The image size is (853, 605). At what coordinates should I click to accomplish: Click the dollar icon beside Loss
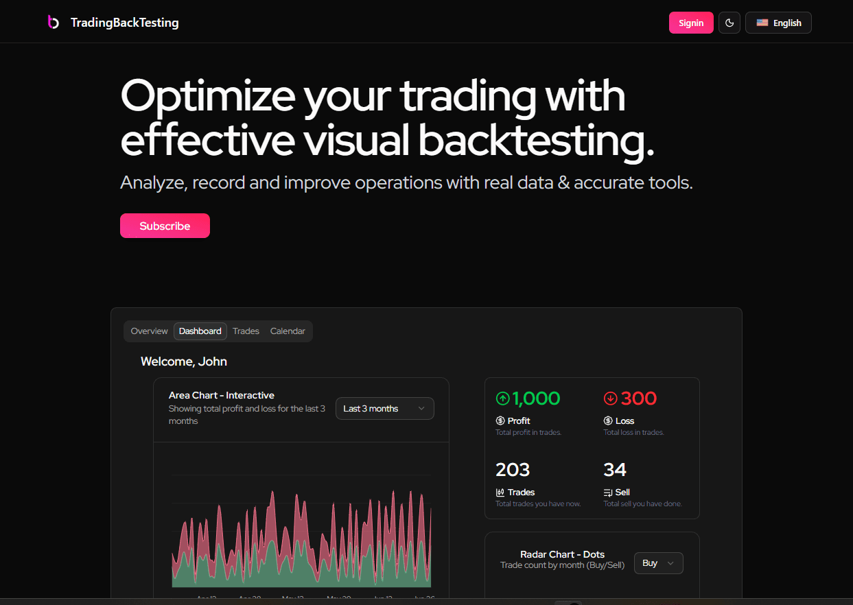[607, 420]
